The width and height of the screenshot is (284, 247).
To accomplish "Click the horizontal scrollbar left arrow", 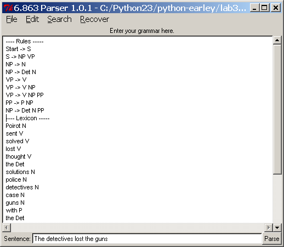I will point(7,228).
